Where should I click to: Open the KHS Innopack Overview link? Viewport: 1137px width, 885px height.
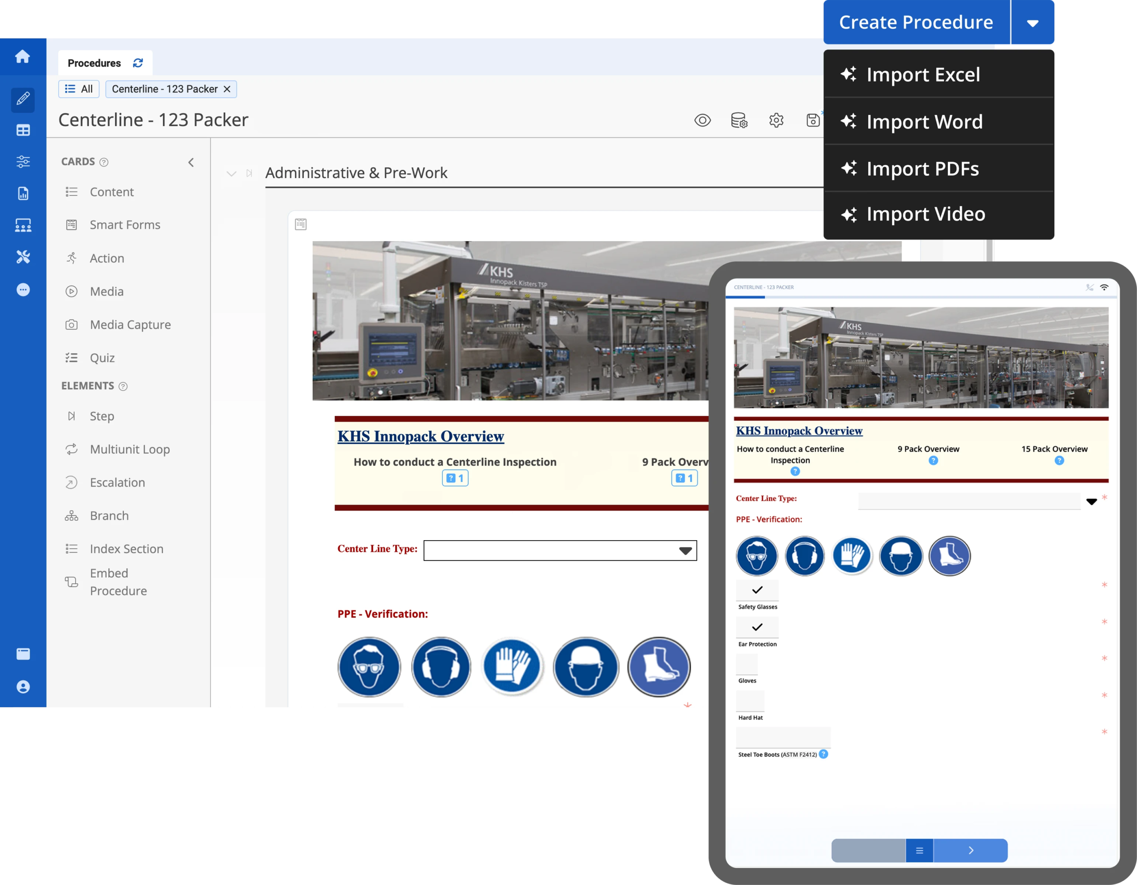pos(420,436)
